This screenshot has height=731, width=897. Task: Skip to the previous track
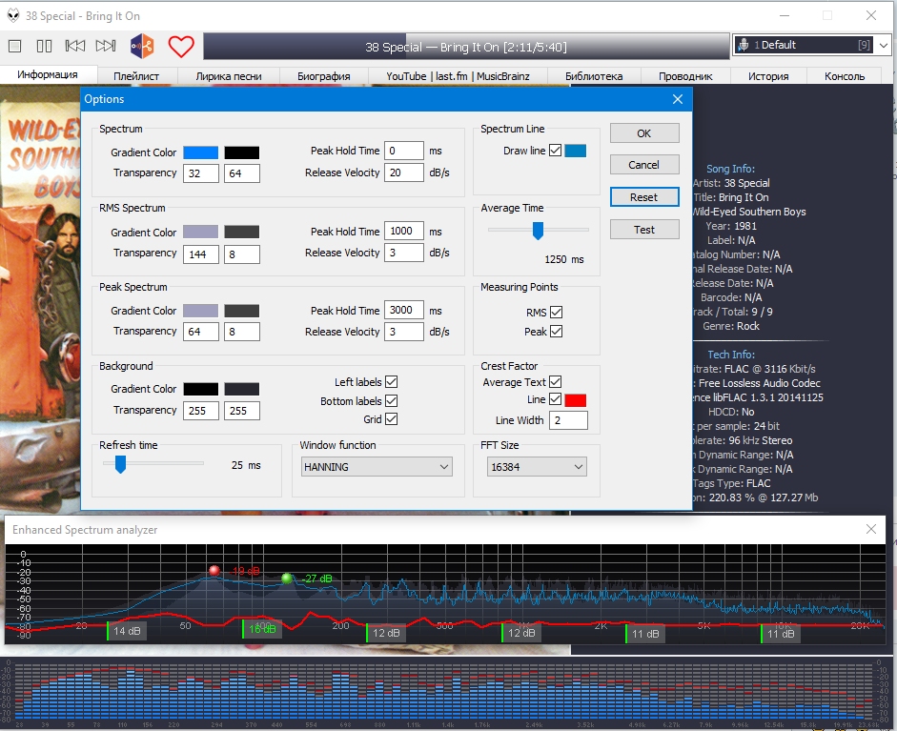[x=75, y=46]
